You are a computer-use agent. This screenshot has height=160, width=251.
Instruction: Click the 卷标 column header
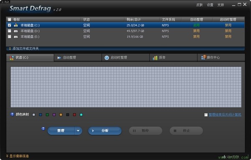point(16,20)
